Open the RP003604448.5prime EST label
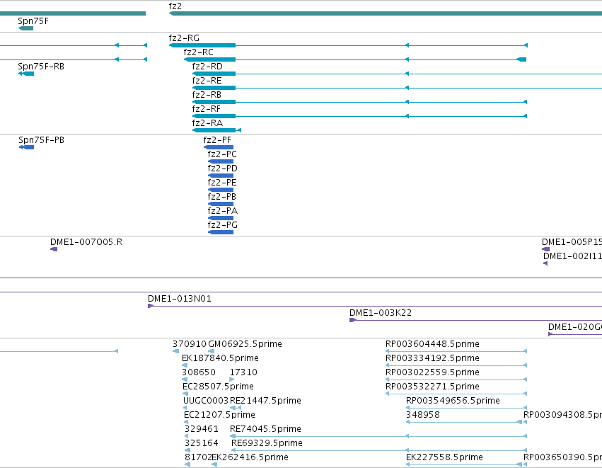This screenshot has height=468, width=602. point(432,344)
